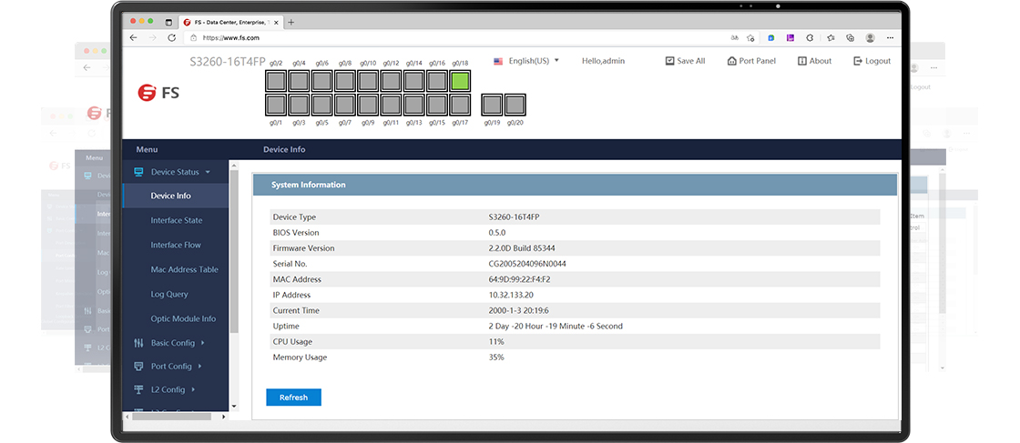Open Interface State in the sidebar
Screen dimensions: 1020x443
pos(177,220)
